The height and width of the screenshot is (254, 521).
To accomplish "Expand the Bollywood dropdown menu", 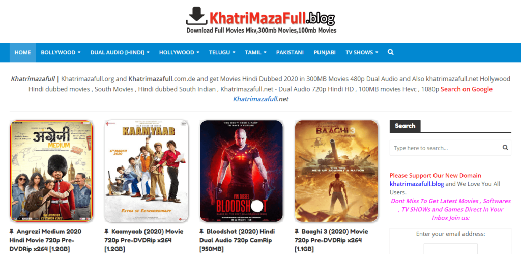I will pyautogui.click(x=61, y=52).
